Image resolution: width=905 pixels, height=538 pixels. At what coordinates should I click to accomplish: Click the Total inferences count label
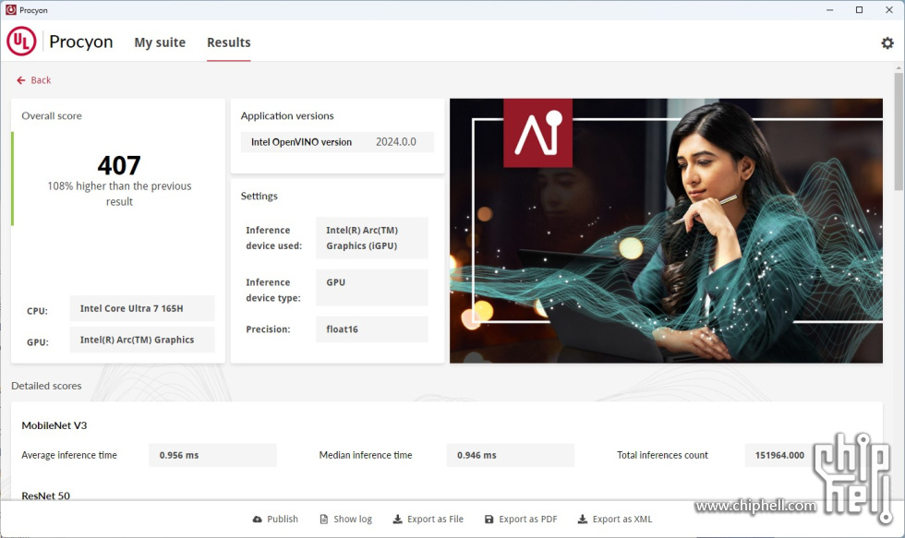click(663, 455)
